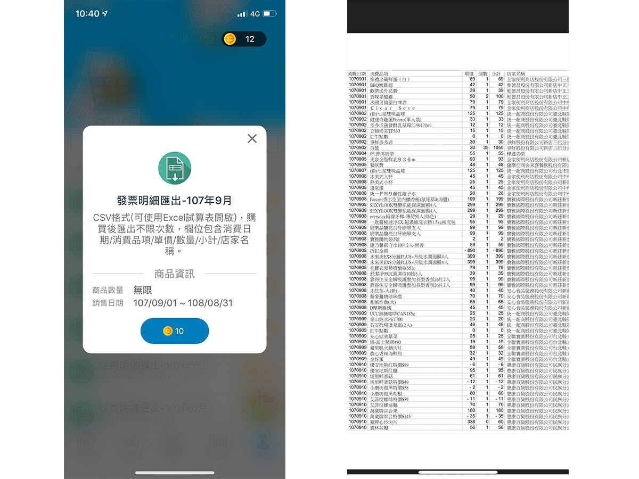Select the 店家名稱 column header

point(516,73)
